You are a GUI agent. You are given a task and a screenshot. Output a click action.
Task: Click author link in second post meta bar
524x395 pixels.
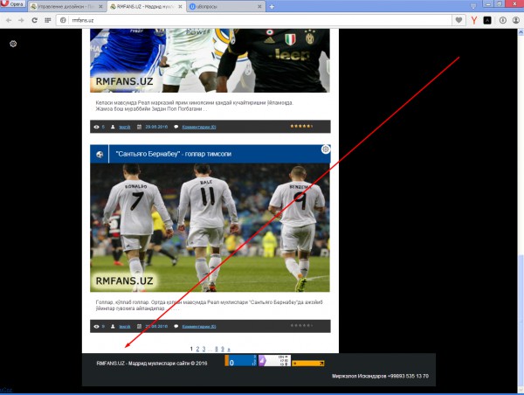coord(125,327)
